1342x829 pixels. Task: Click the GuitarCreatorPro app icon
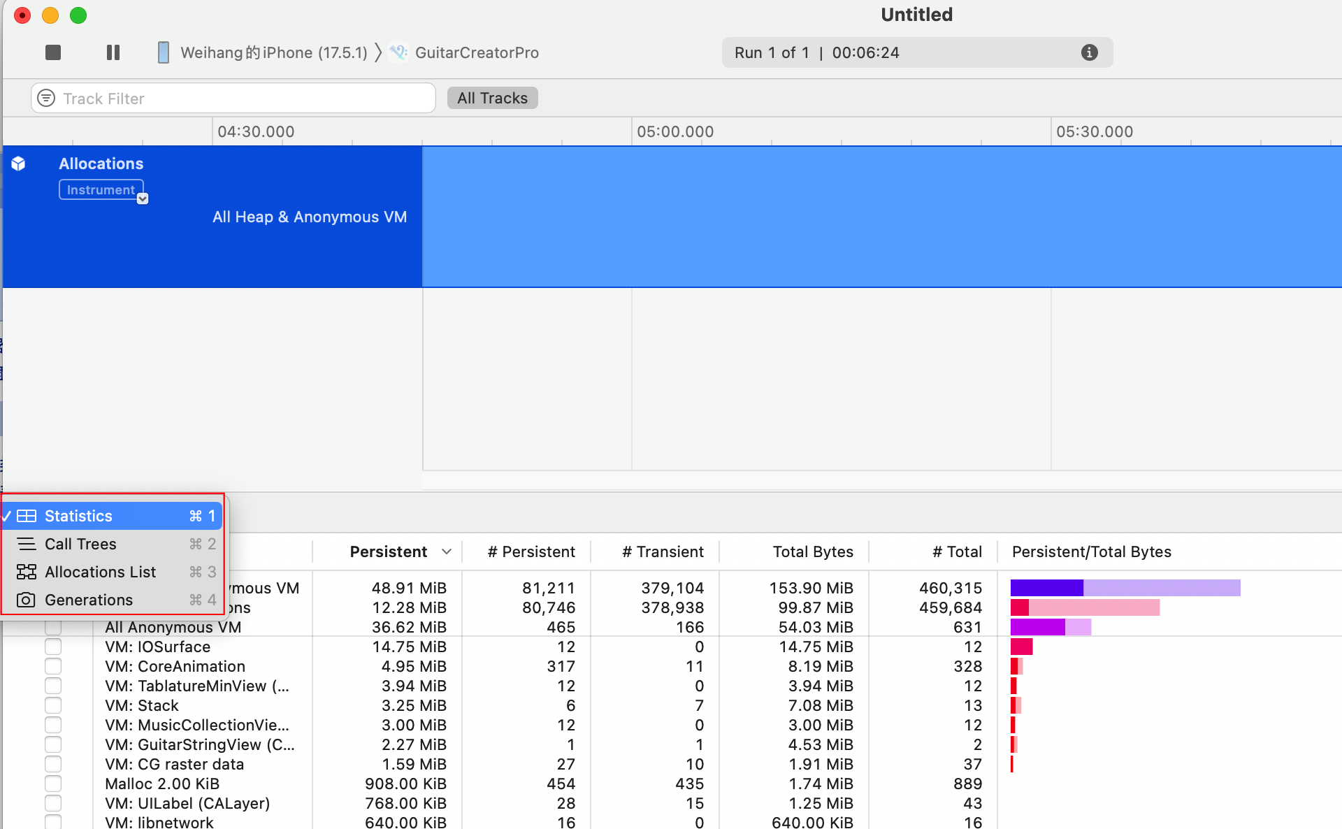(x=398, y=52)
